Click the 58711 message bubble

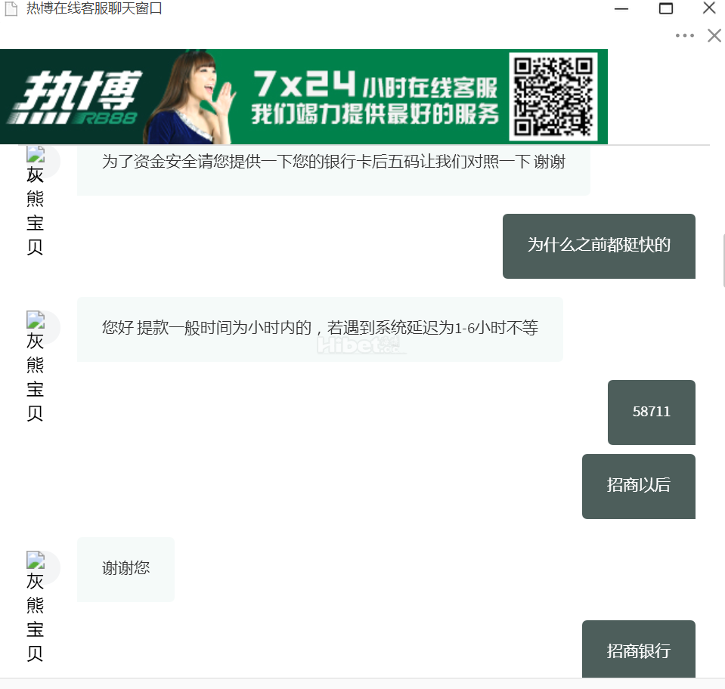pyautogui.click(x=651, y=412)
